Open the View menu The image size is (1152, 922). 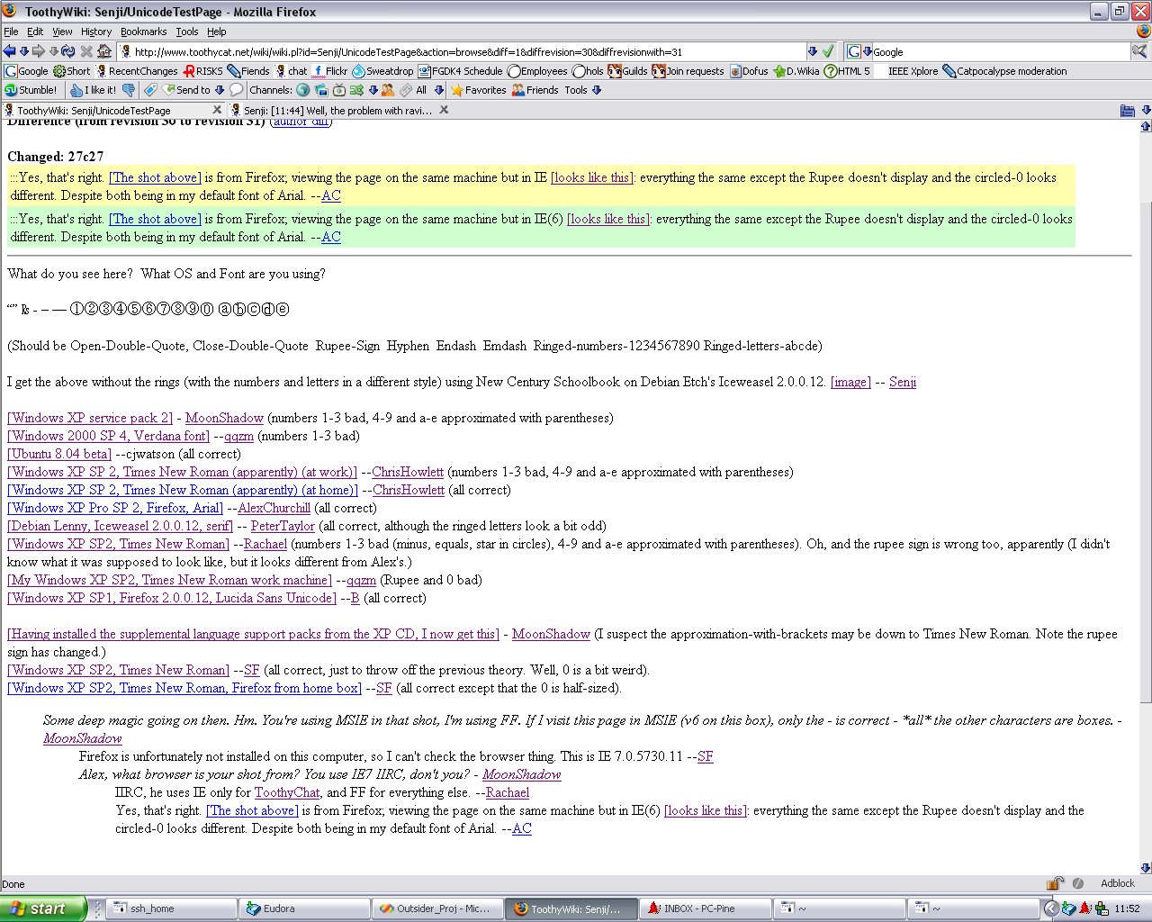click(x=62, y=32)
